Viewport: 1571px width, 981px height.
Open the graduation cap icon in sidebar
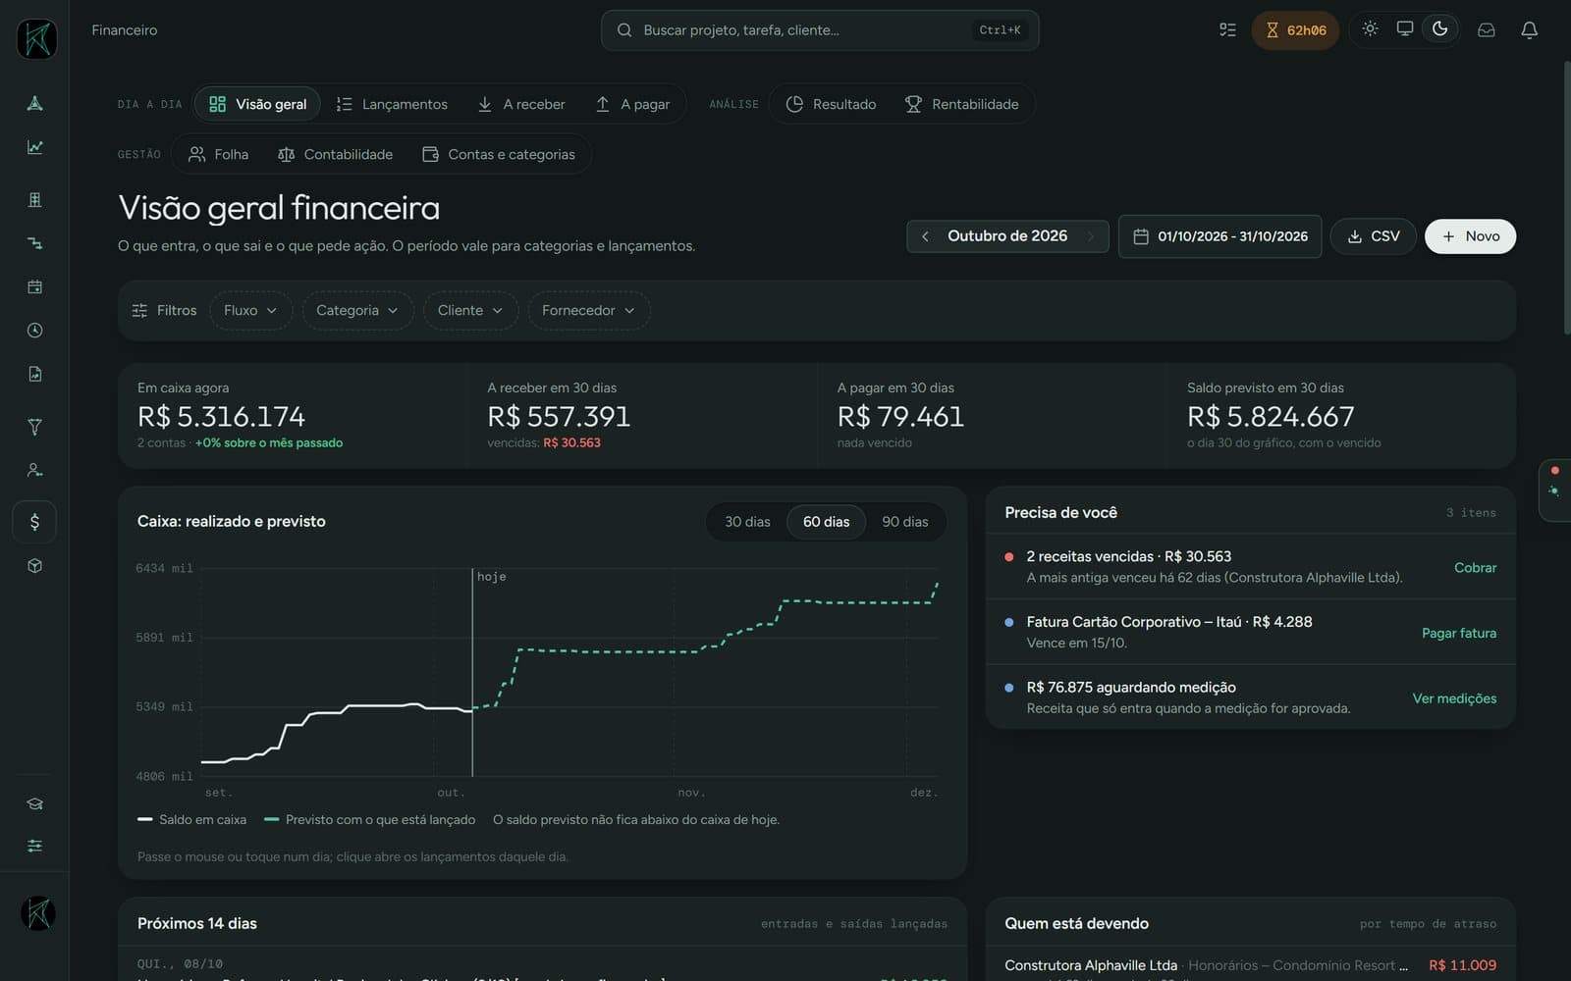[34, 803]
